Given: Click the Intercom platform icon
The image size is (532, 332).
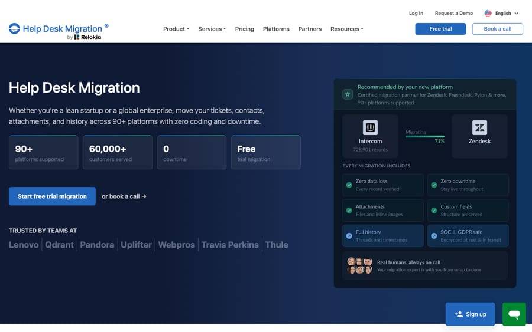Looking at the screenshot, I should pos(370,127).
